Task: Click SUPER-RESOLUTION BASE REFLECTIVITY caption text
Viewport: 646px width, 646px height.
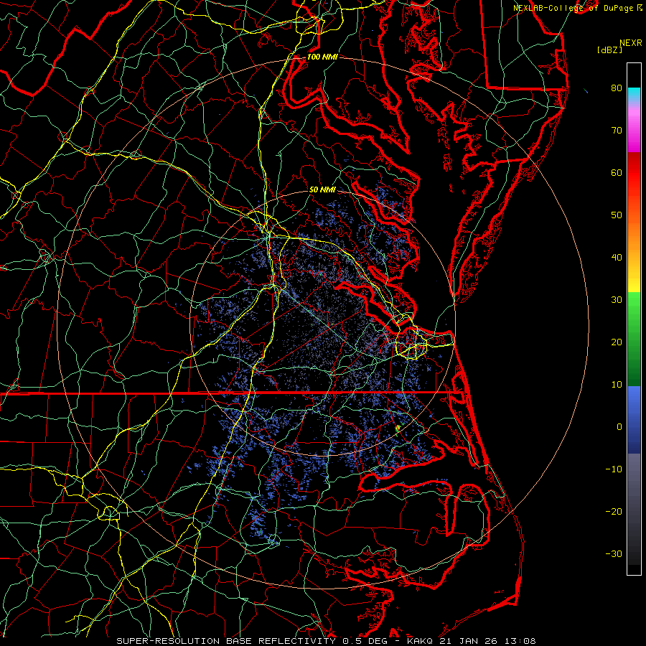Action: click(x=226, y=641)
